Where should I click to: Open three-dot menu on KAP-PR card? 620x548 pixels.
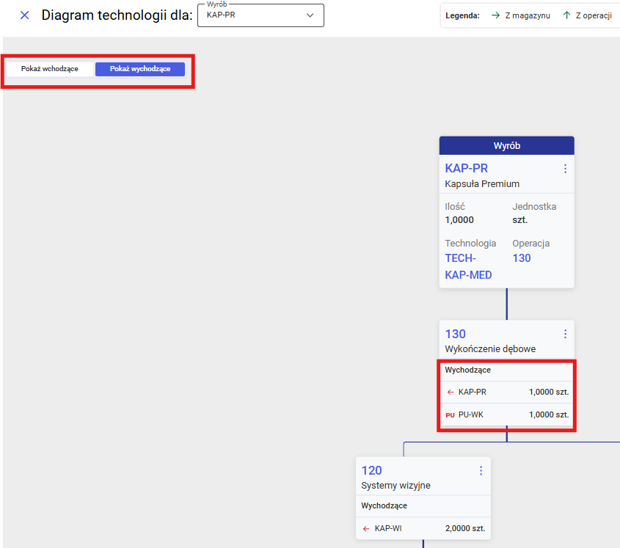[565, 169]
